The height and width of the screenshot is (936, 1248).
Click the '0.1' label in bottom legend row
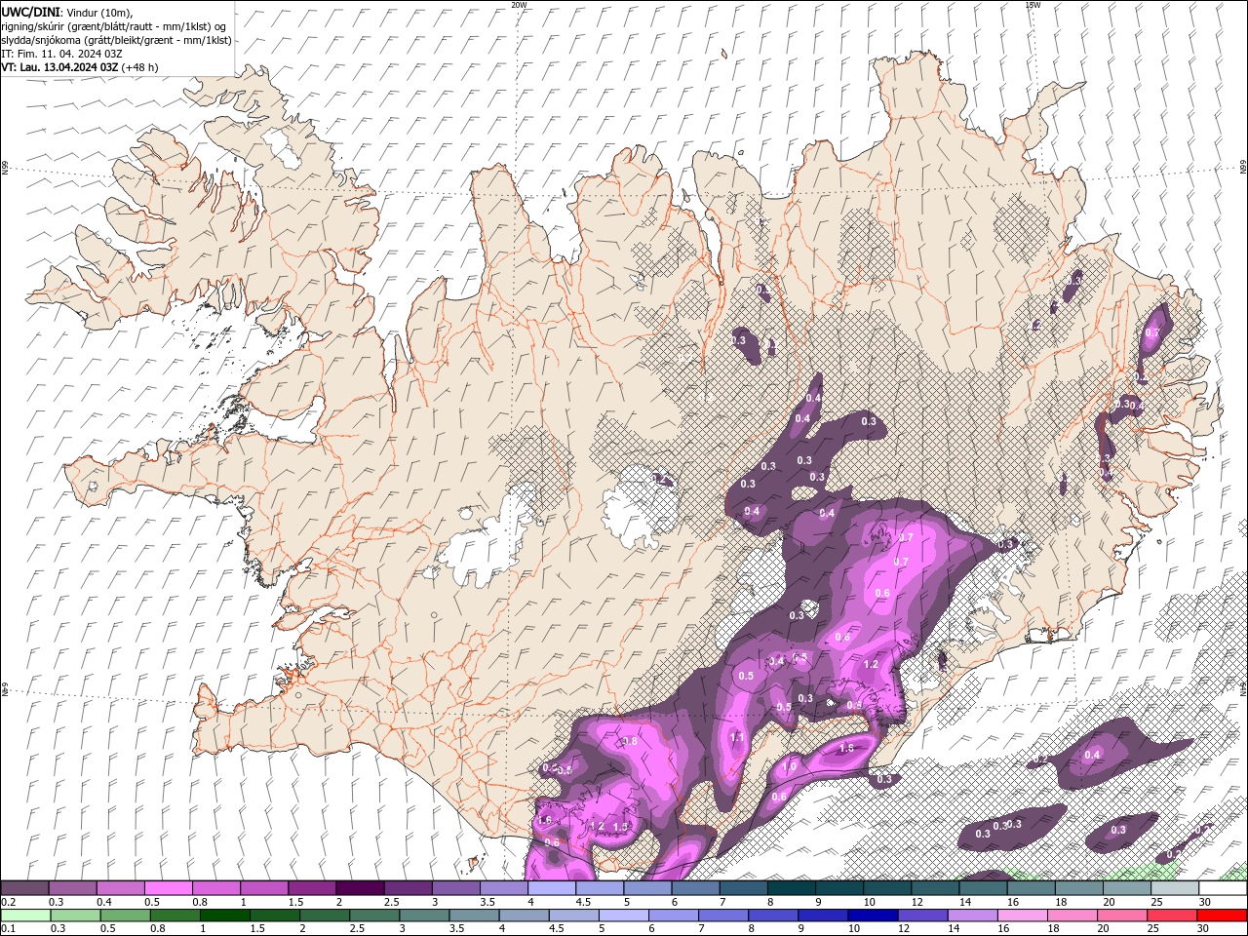[9, 928]
